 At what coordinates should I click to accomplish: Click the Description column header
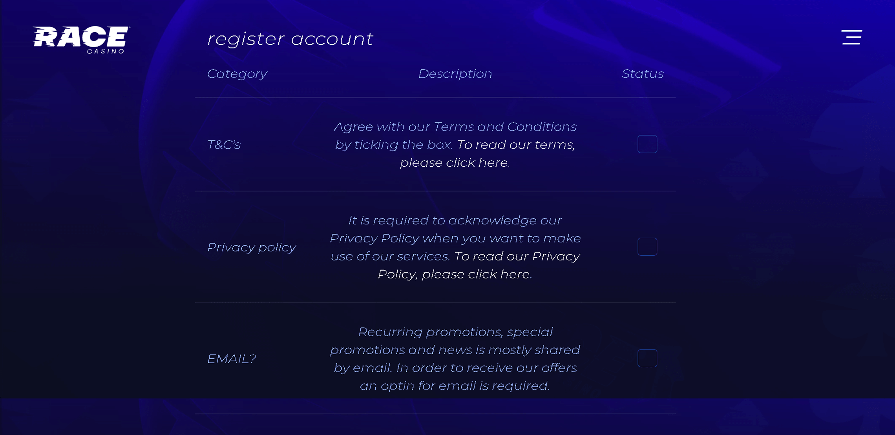click(455, 74)
